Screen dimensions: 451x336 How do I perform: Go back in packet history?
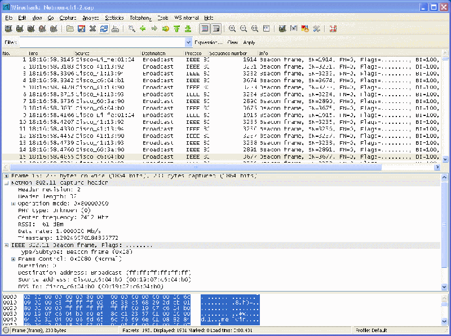tap(143, 29)
